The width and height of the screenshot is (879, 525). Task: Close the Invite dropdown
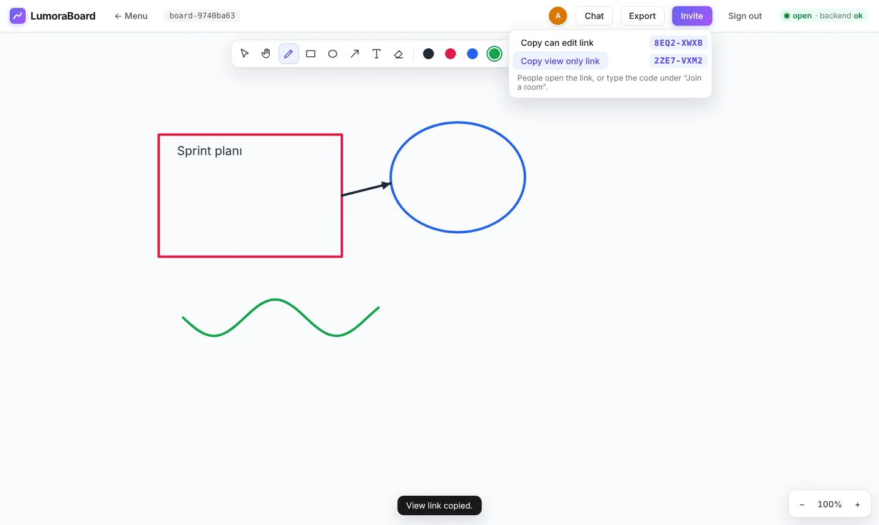pos(692,16)
